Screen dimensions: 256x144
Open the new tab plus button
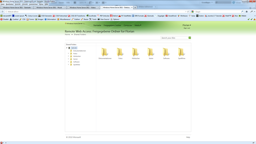135,7
